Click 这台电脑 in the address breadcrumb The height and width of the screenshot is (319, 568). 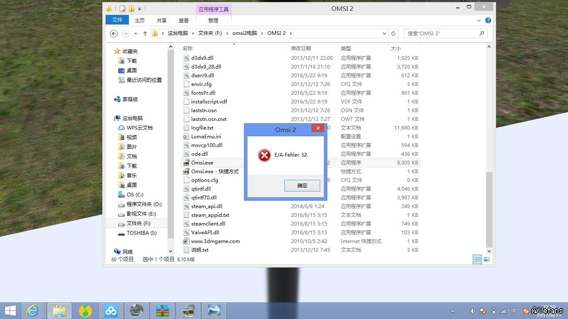click(x=178, y=33)
